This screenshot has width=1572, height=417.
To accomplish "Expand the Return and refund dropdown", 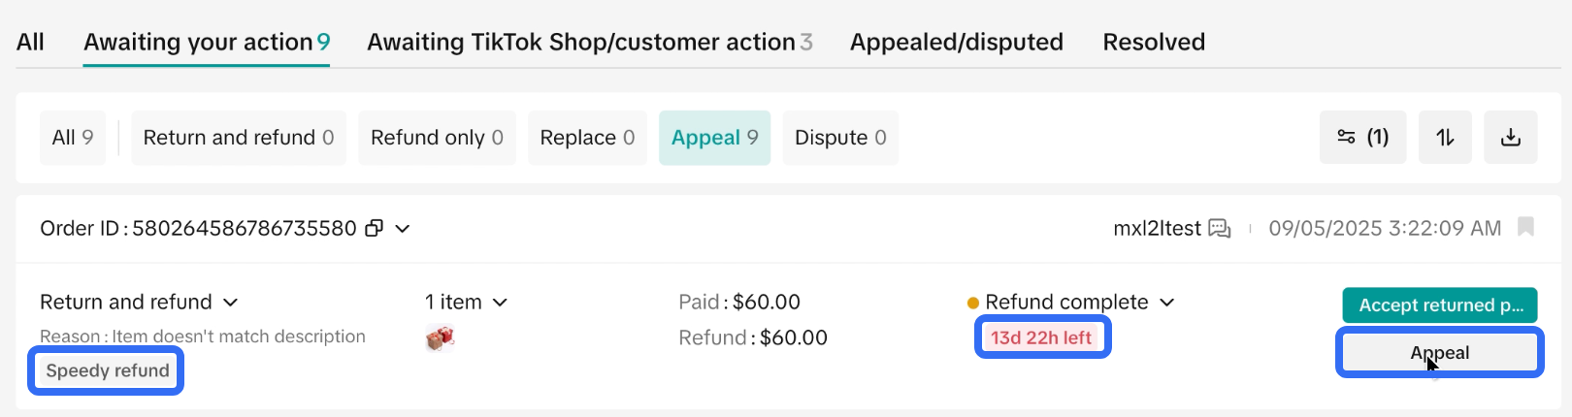I will pos(231,303).
